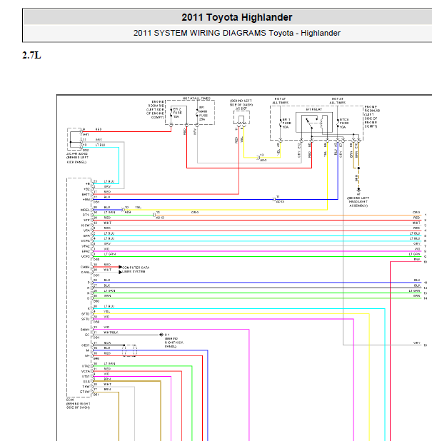Viewport: 432px width, 441px height.
Task: Click the EFI MAIN FUSE 25A label
Action: (204, 113)
